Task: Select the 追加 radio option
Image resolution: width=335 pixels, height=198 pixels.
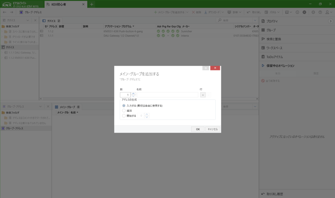Action: tap(124, 111)
